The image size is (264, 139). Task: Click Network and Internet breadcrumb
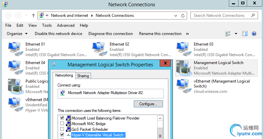point(70,16)
